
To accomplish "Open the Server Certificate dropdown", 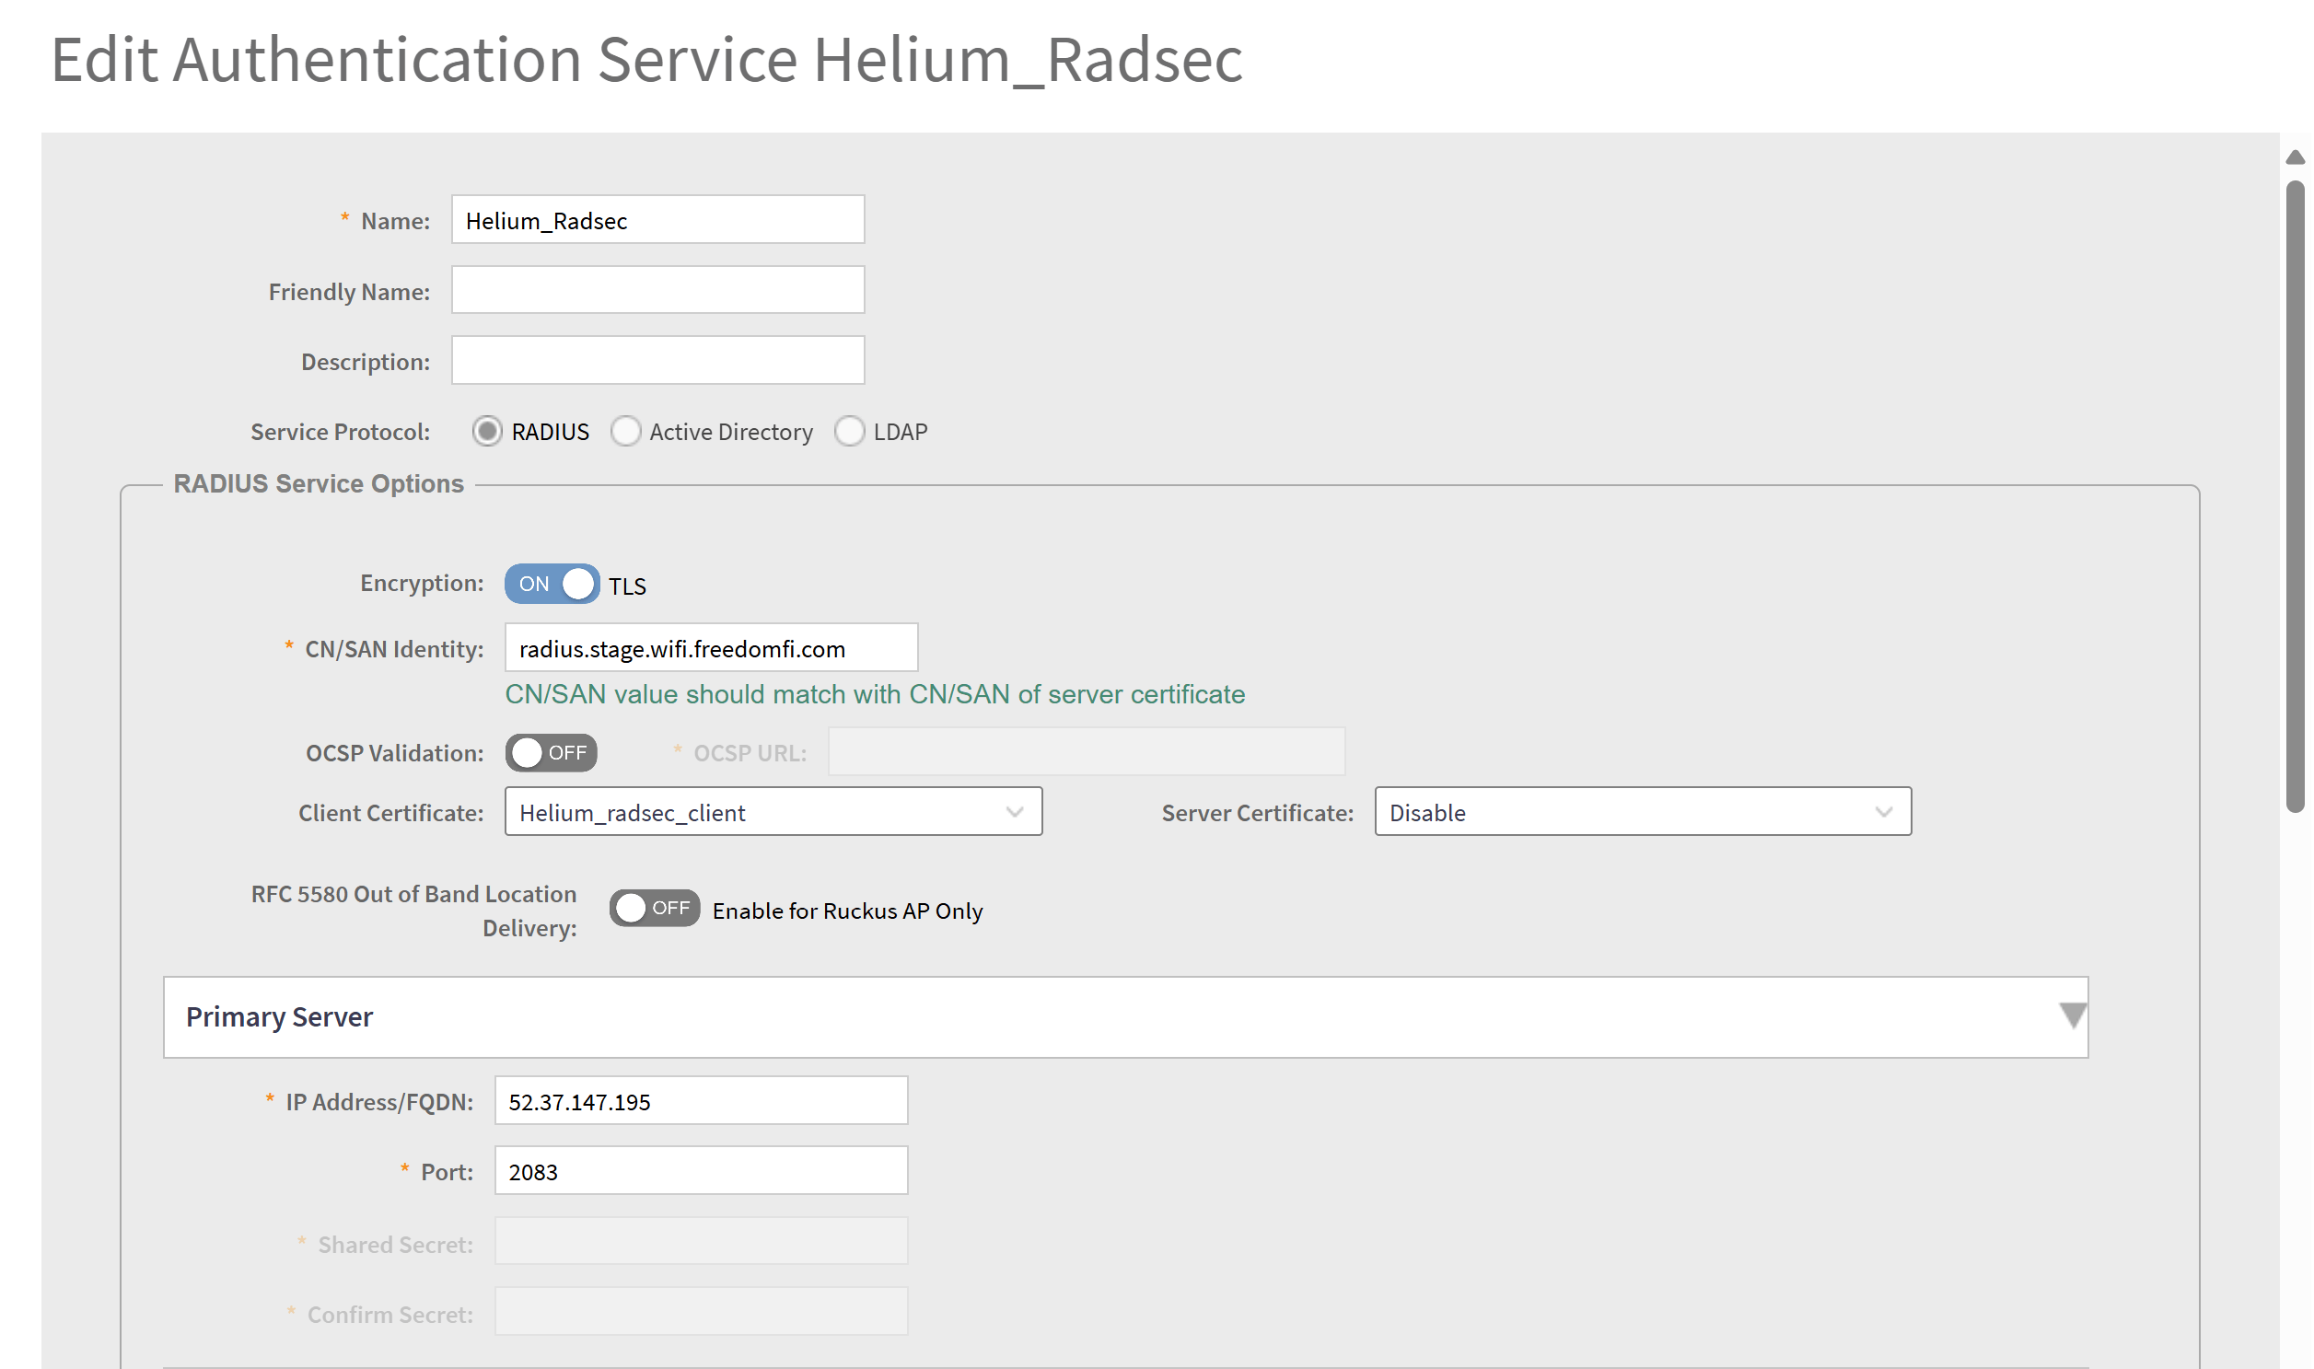I will point(1642,812).
